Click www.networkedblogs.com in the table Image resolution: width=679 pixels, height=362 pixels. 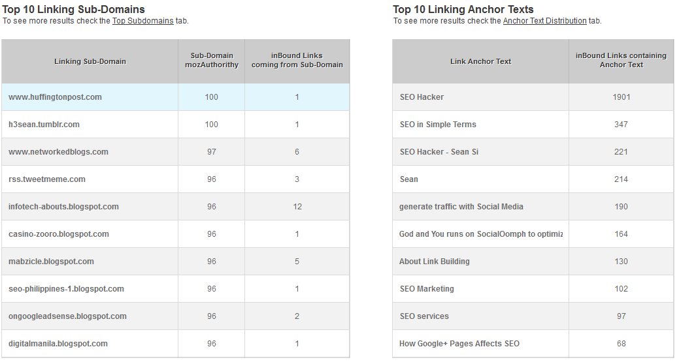click(59, 152)
